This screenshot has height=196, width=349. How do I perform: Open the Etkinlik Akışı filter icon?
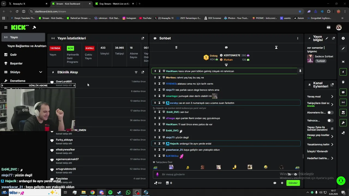[x=136, y=72]
